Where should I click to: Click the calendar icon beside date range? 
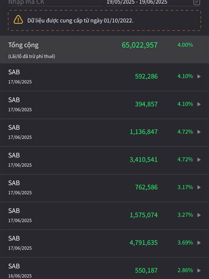click(196, 2)
